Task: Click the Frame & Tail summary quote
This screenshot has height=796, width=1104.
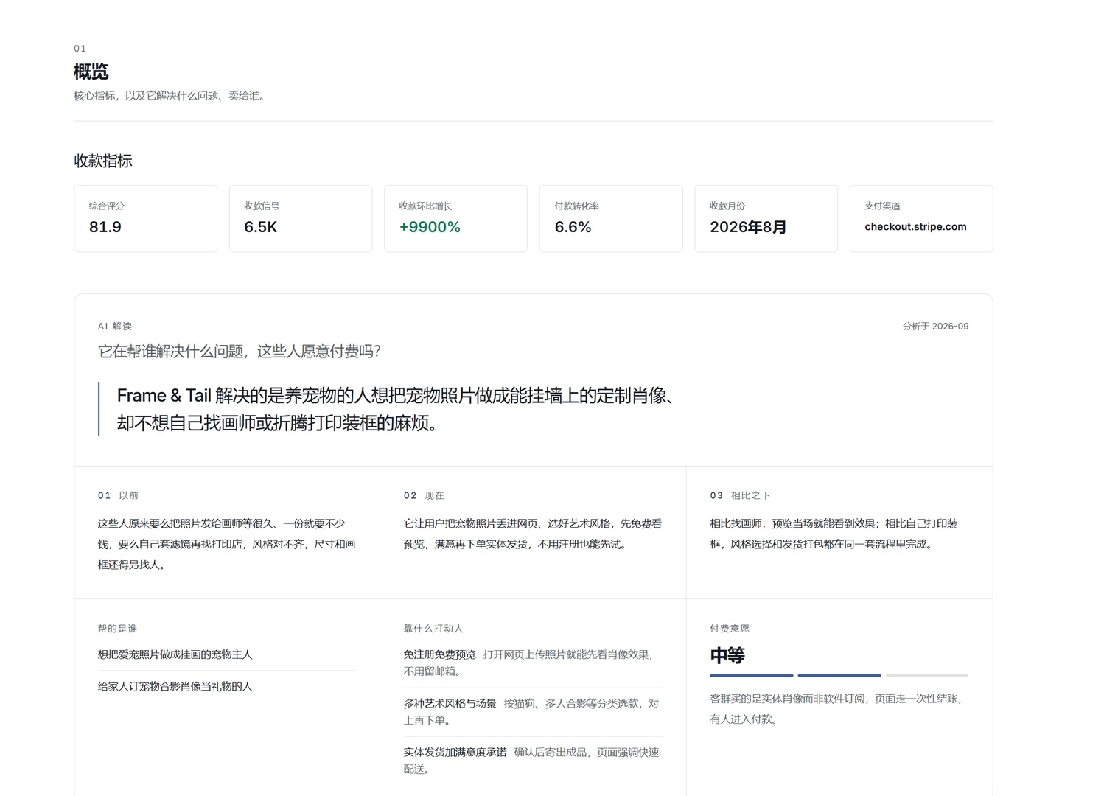Action: 395,409
